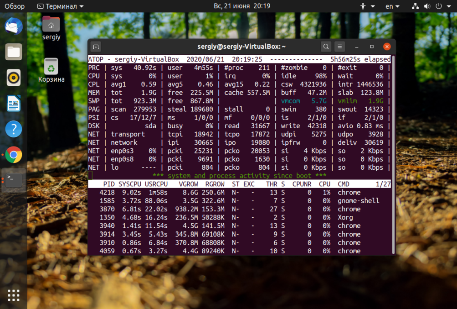Launch LibreOffice Writer from the dock
This screenshot has height=309, width=457.
14,104
